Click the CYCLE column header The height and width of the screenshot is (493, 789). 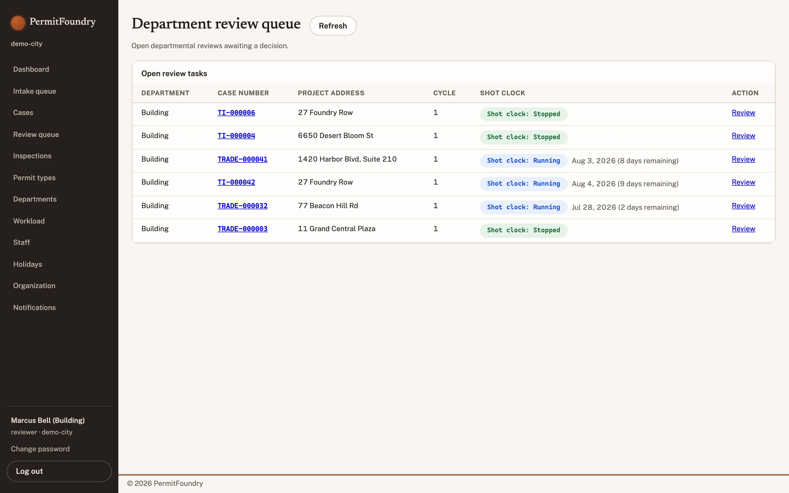pyautogui.click(x=444, y=93)
